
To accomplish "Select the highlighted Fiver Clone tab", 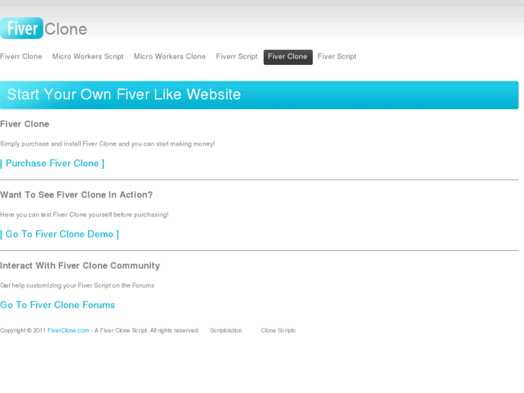I will 288,57.
